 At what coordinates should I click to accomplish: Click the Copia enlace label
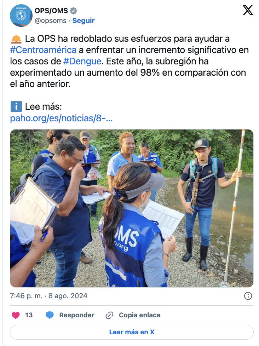(140, 315)
